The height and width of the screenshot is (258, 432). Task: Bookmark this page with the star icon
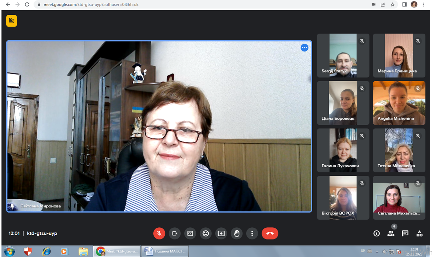[393, 4]
